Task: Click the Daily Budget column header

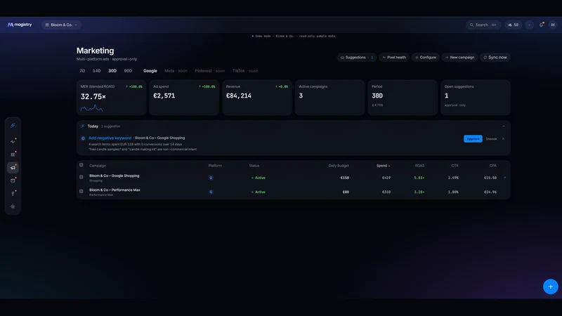Action: 339,166
